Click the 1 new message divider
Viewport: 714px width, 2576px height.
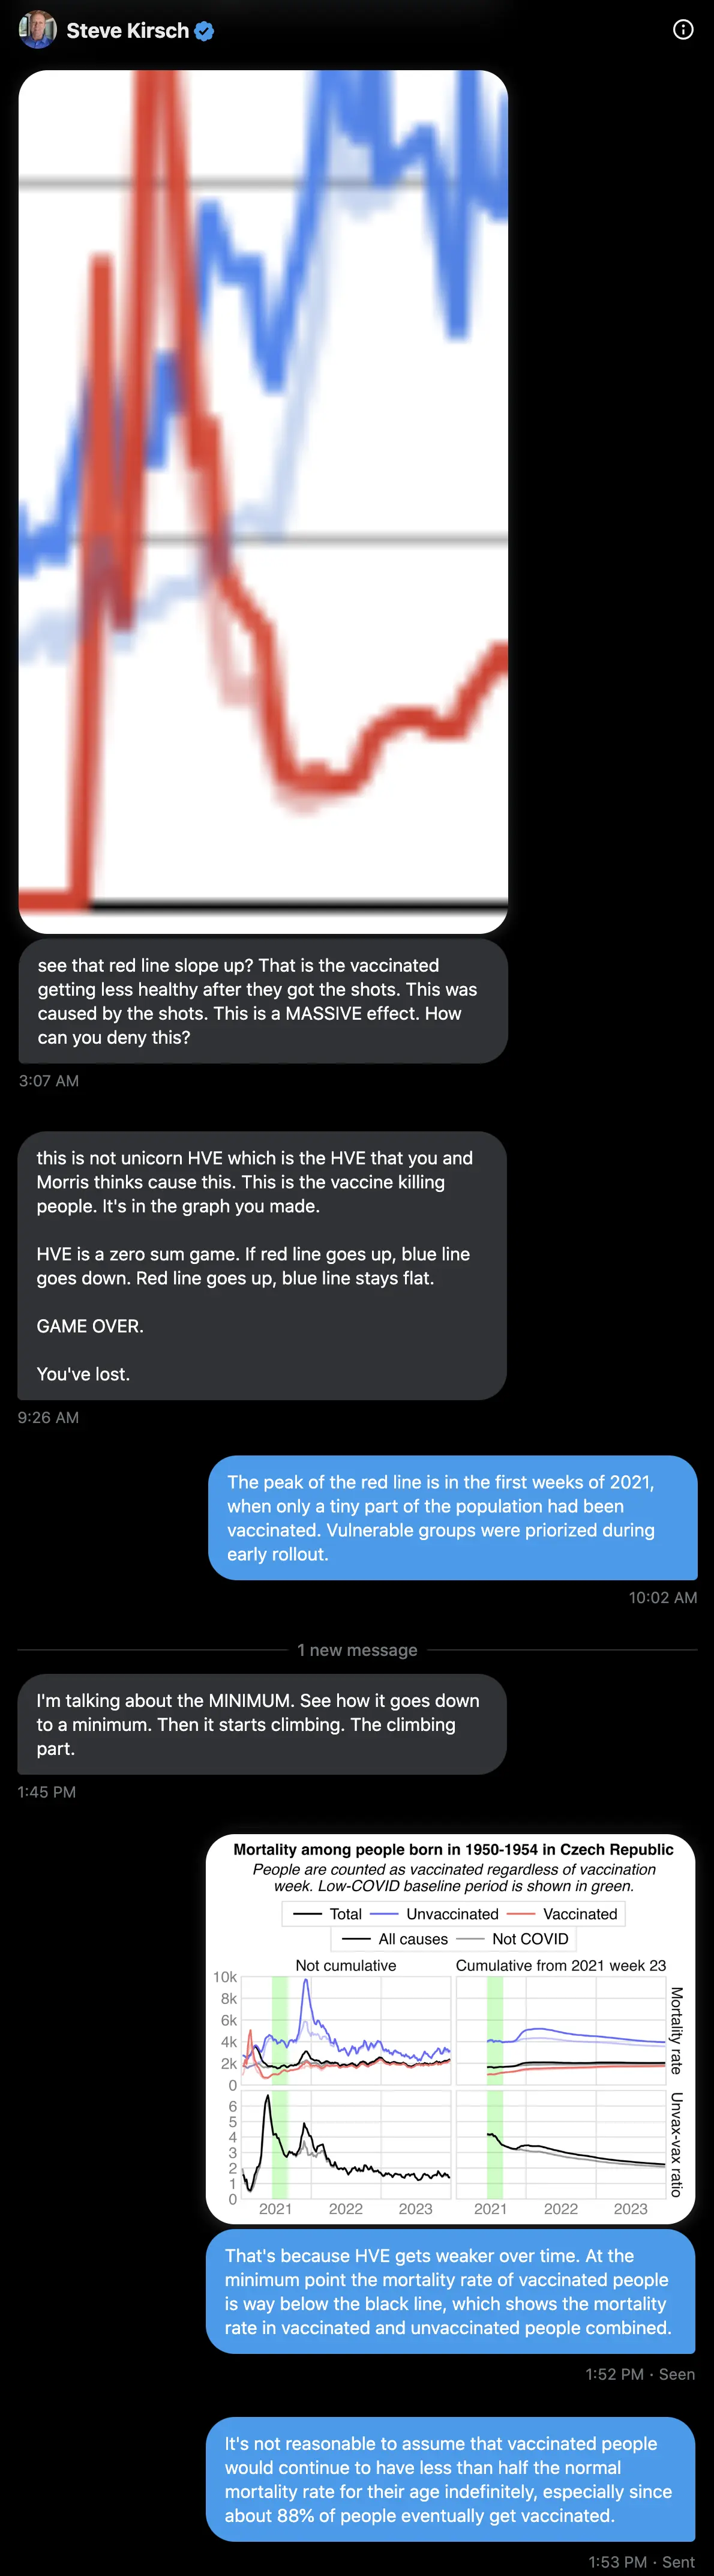point(357,1650)
